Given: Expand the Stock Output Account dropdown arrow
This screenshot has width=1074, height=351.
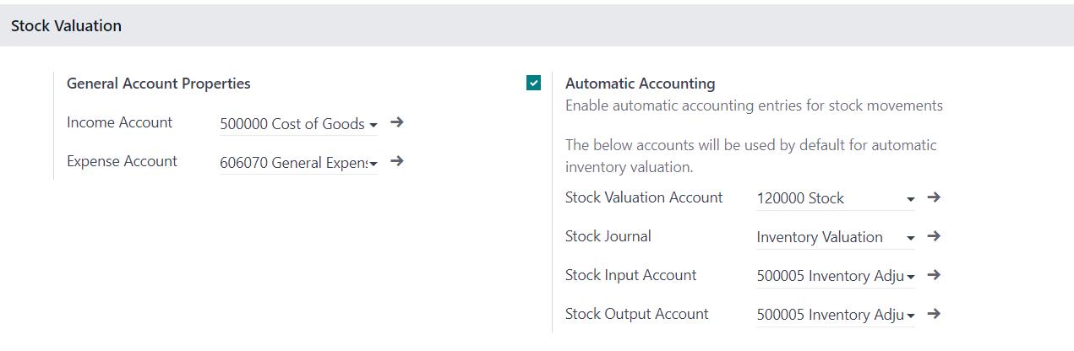Looking at the screenshot, I should click(x=910, y=316).
